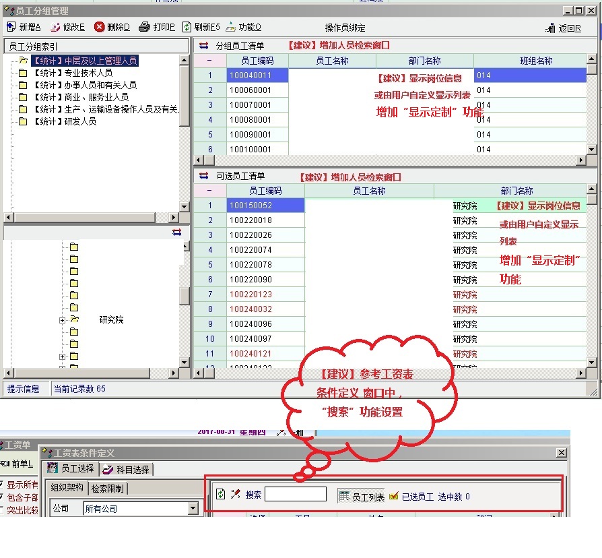This screenshot has width=602, height=558.
Task: Click the 打印 (Print) printer icon
Action: point(144,27)
